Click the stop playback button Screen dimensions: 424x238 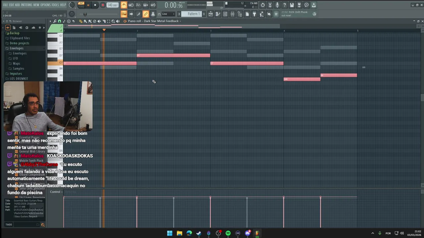95,5
